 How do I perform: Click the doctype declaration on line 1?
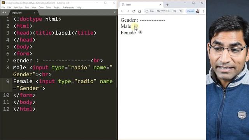[37, 19]
